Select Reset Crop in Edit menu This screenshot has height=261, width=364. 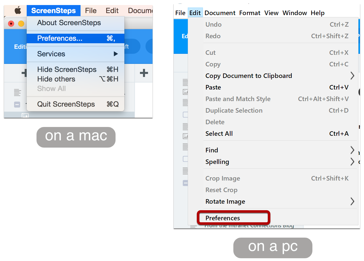tap(273, 190)
